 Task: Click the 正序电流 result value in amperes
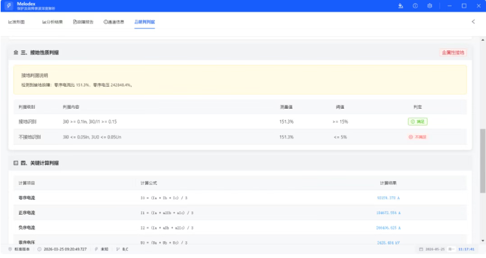388,213
